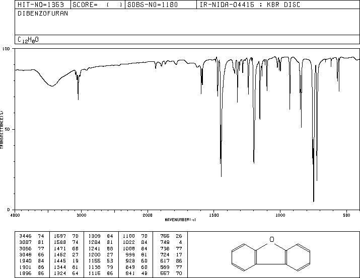Click the 4000 x-axis tick label
This screenshot has width=360, height=278.
click(x=15, y=215)
